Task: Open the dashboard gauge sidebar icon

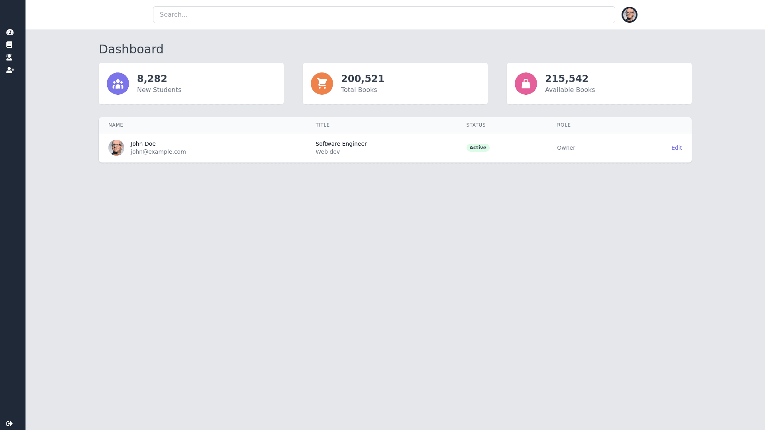Action: [10, 32]
